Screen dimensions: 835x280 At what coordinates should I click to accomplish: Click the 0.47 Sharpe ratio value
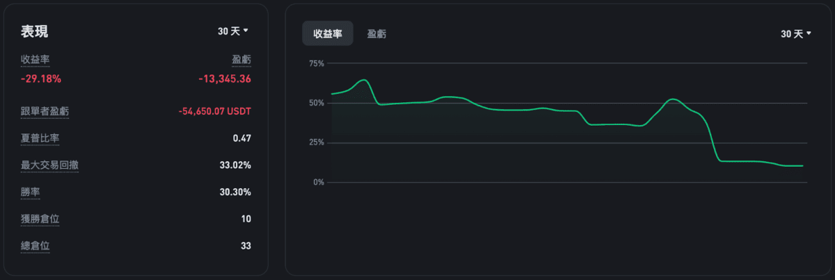241,138
